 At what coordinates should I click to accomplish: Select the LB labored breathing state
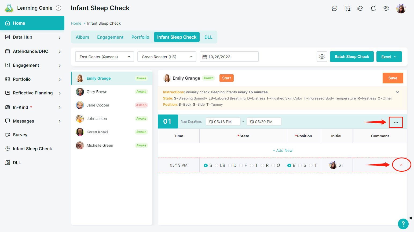[x=217, y=165]
